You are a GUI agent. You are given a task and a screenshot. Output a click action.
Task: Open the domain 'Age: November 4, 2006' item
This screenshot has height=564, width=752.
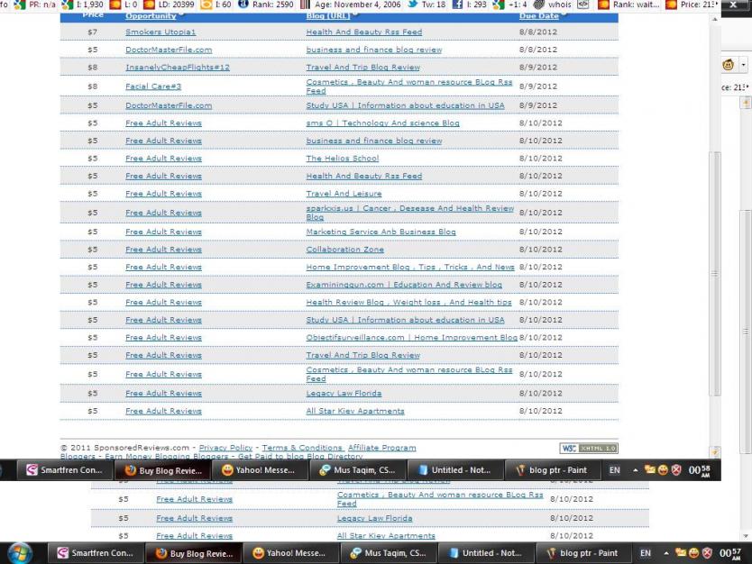pyautogui.click(x=351, y=5)
